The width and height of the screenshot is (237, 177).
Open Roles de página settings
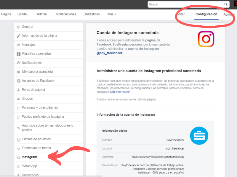tap(48, 90)
